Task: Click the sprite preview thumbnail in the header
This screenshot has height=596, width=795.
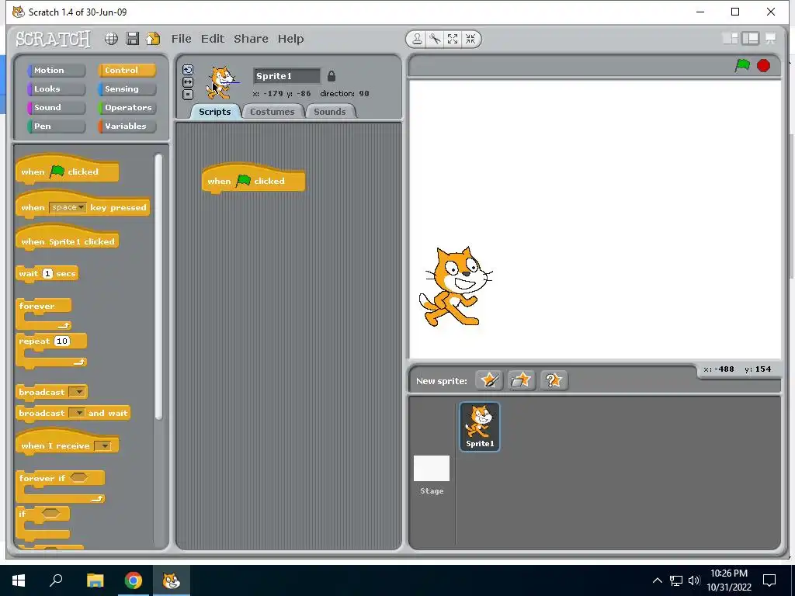Action: [x=221, y=82]
